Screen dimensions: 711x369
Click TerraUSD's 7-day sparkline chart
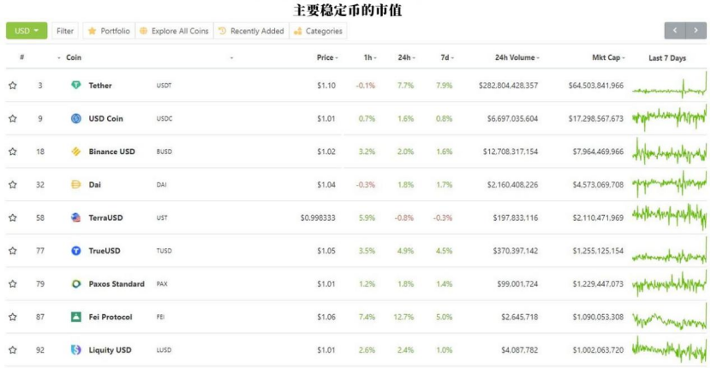669,217
